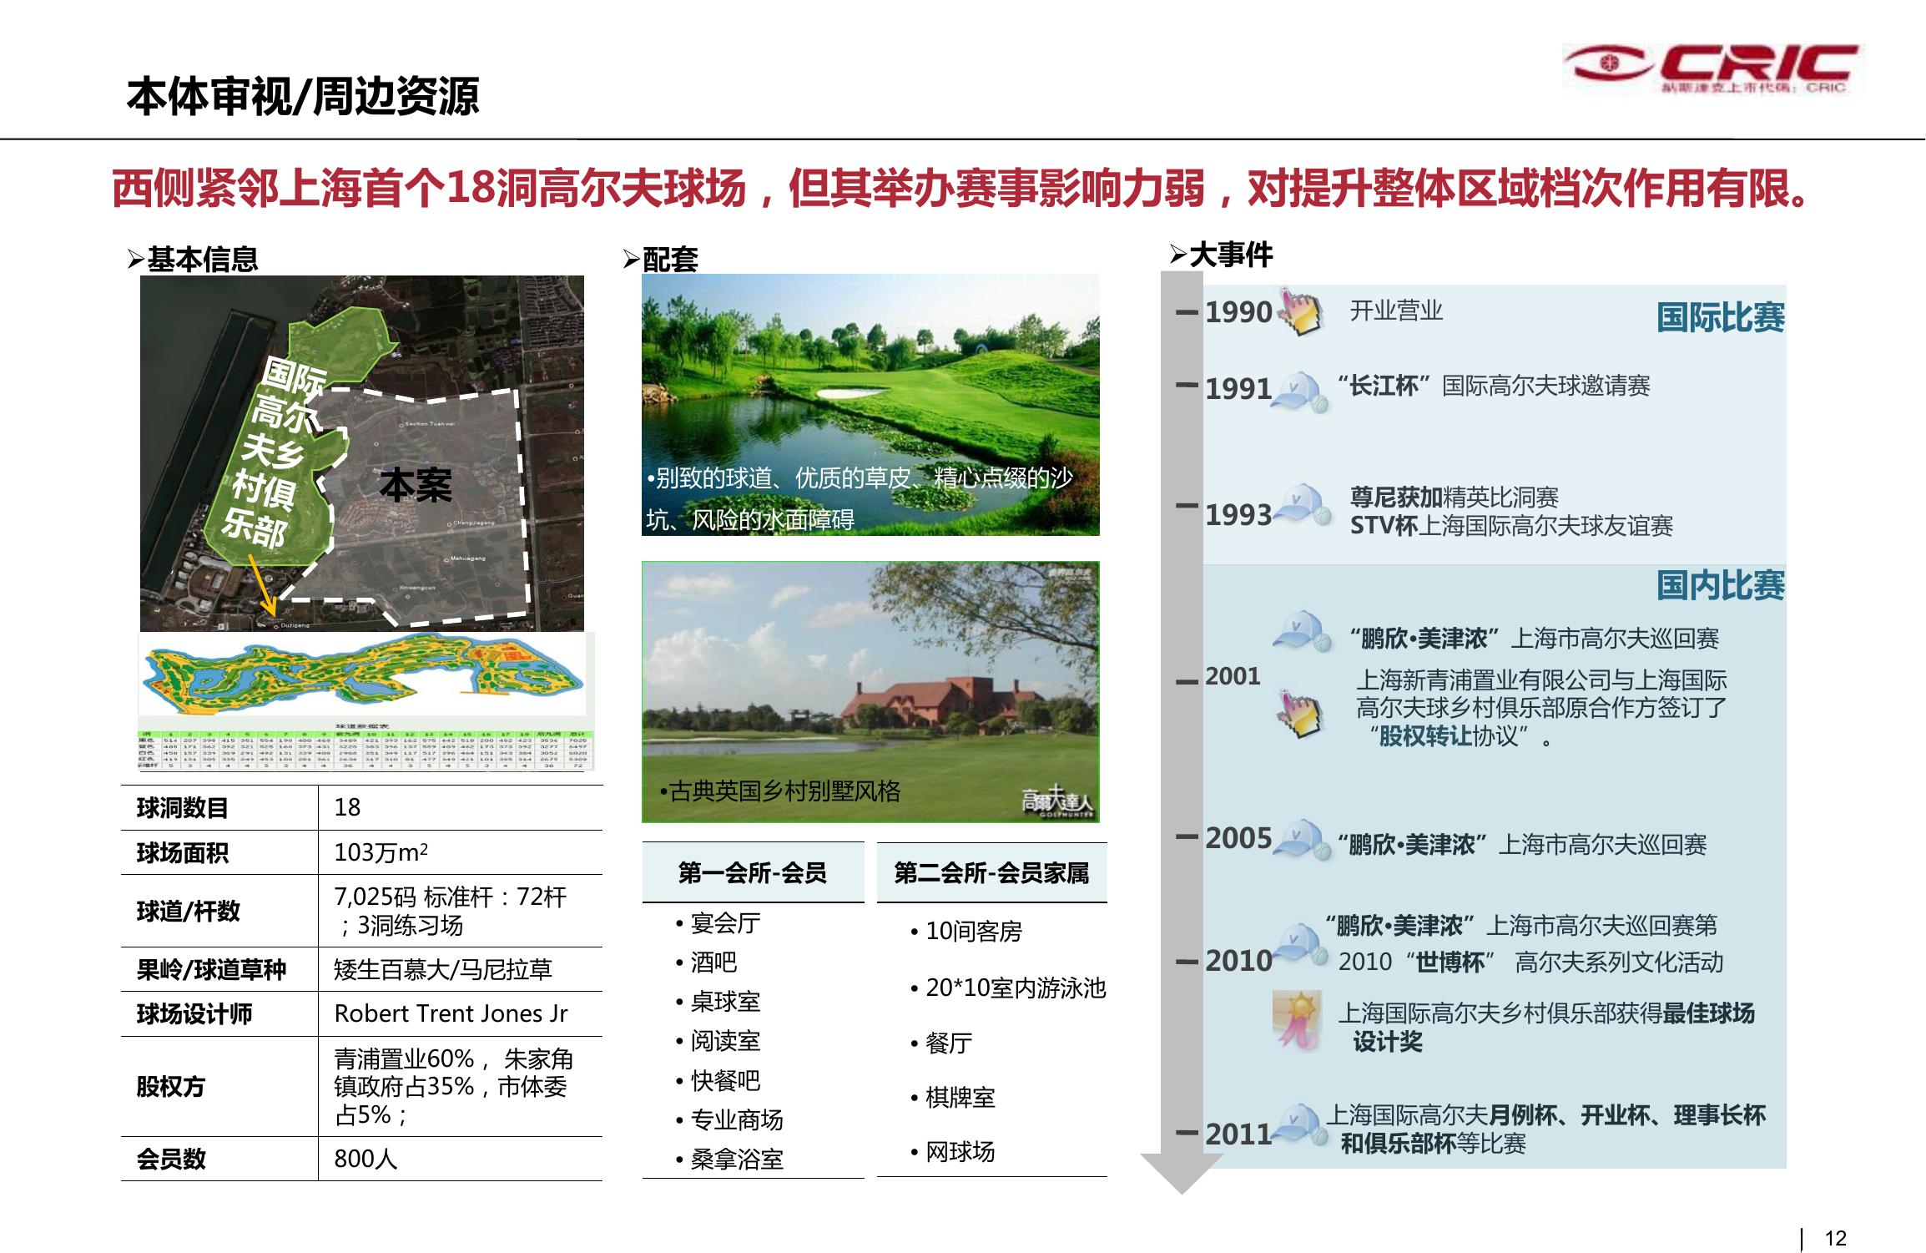Click the golf cap icon beside 2011
The image size is (1926, 1253).
[x=1299, y=1124]
